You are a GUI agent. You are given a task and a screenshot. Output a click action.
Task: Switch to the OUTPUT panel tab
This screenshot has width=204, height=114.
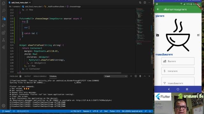point(27,76)
